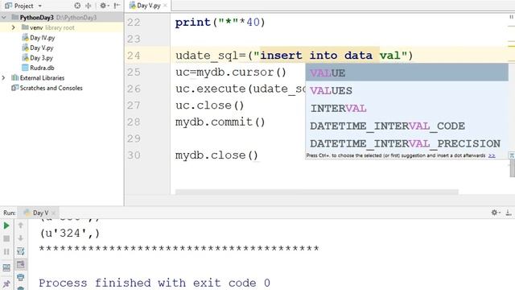The width and height of the screenshot is (515, 290).
Task: Toggle the pin tab icon in Run panel
Action: click(x=6, y=284)
